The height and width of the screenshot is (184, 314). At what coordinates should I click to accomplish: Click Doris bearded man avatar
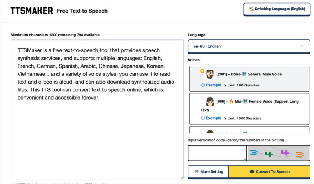tap(210, 74)
